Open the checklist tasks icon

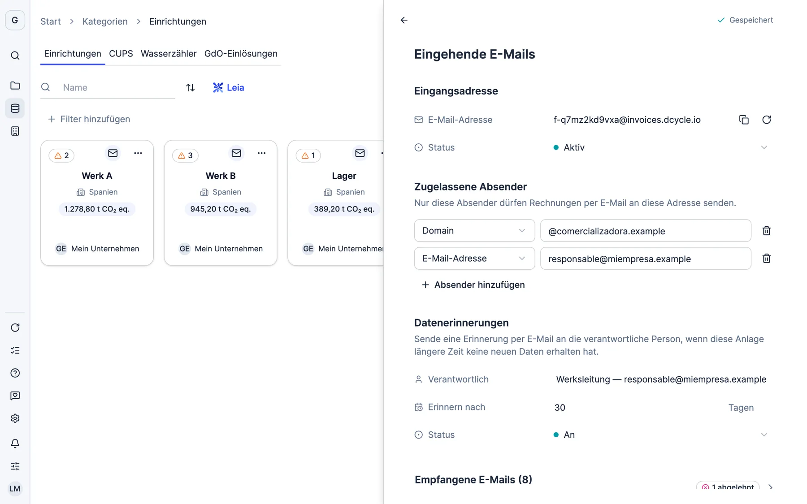tap(15, 350)
